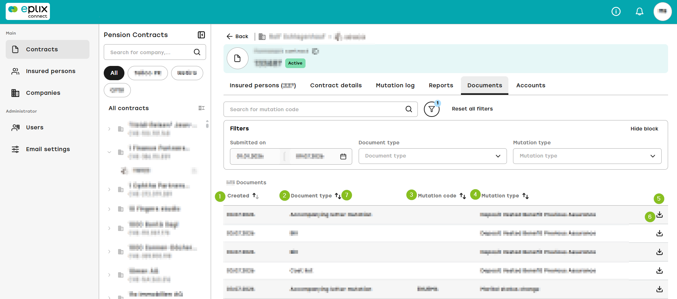Expand the first company in contracts tree

click(x=109, y=129)
